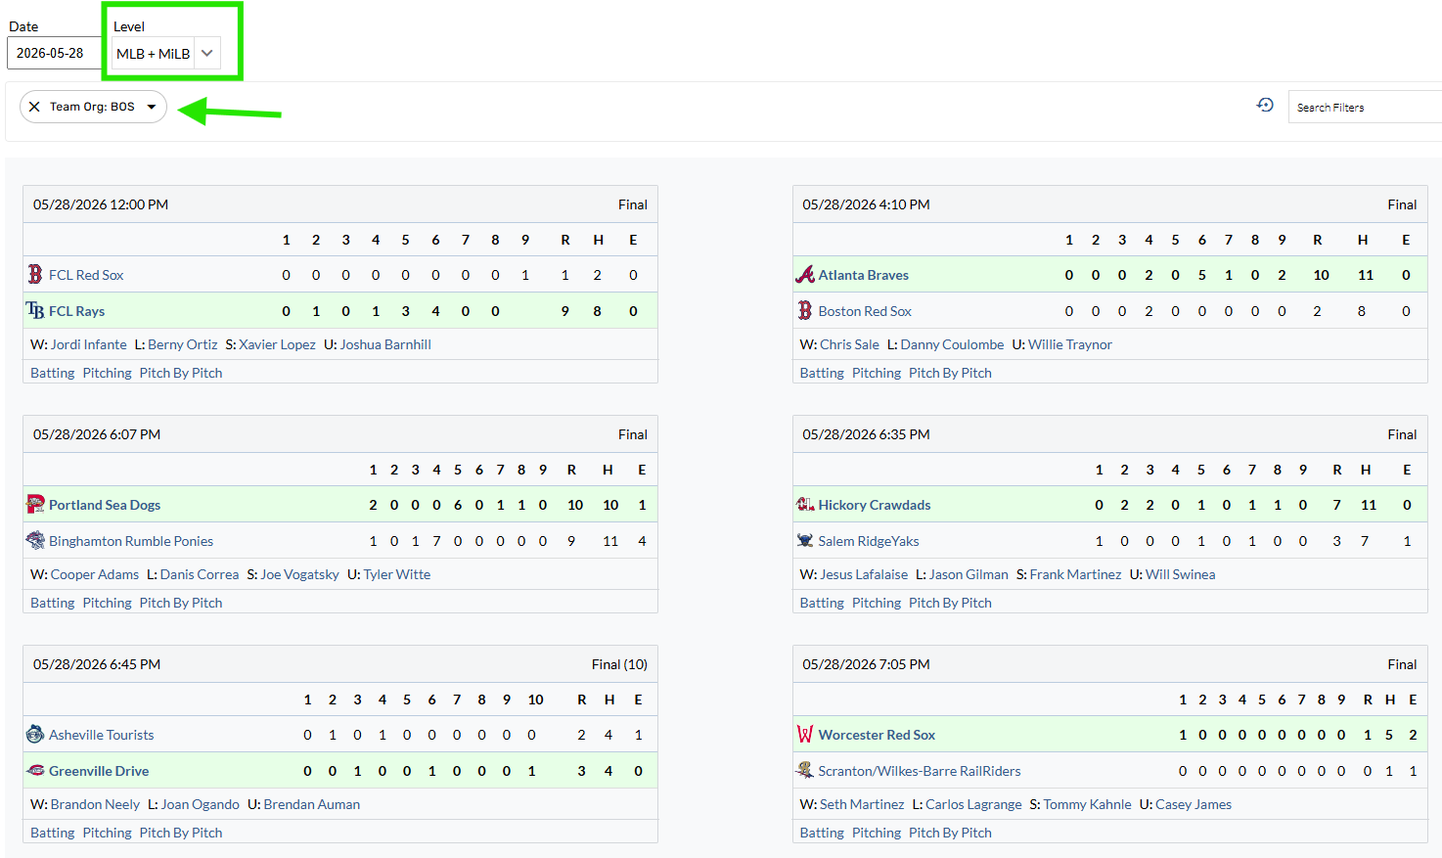Click the Worcester Red Sox logo
The height and width of the screenshot is (858, 1442).
(805, 734)
